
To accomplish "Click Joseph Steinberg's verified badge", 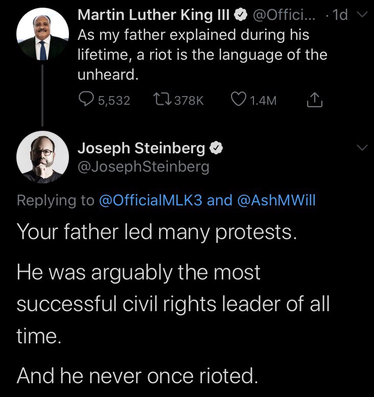I will click(216, 148).
